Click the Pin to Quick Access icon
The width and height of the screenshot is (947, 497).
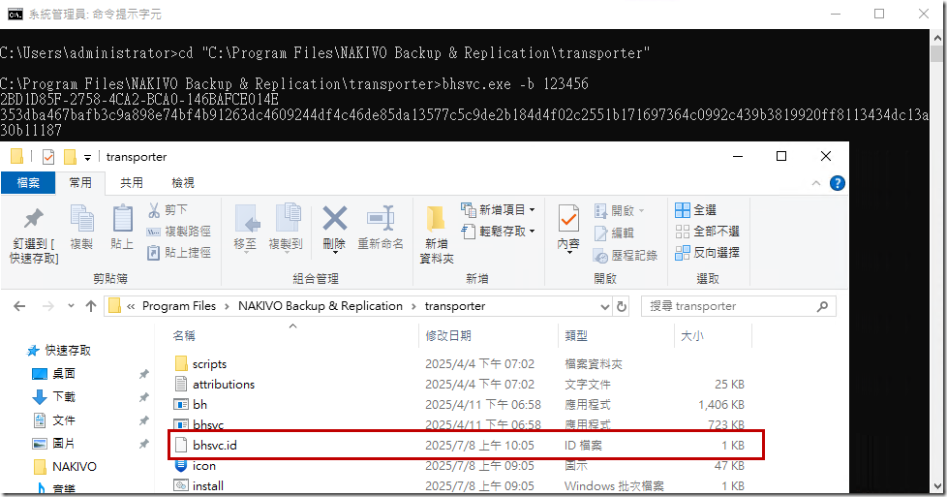tap(34, 219)
